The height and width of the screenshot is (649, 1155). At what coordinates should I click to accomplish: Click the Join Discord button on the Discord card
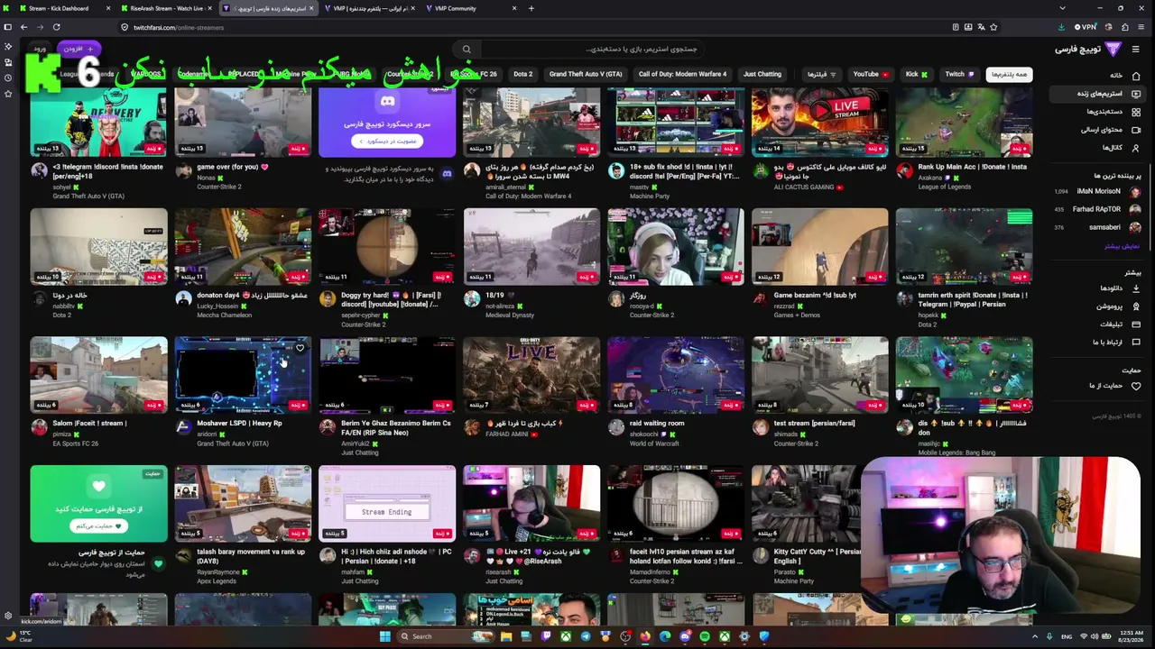click(387, 141)
